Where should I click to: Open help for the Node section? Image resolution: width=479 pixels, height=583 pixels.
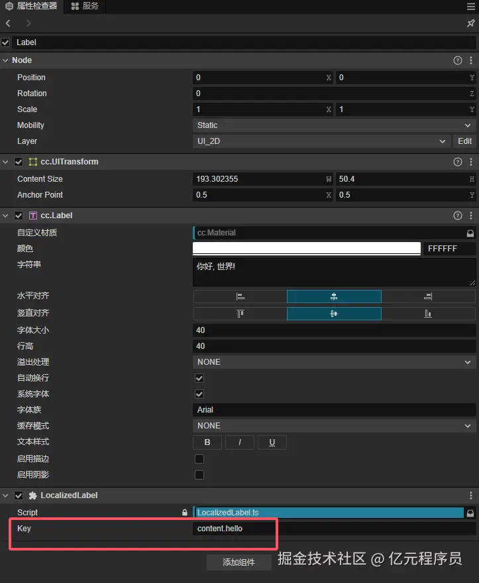click(x=457, y=60)
